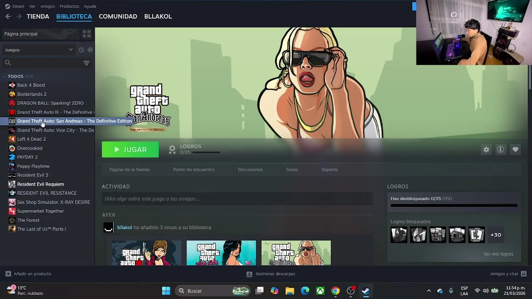532x299 pixels.
Task: Open GTA San Andreas activity thumbnail
Action: click(296, 252)
